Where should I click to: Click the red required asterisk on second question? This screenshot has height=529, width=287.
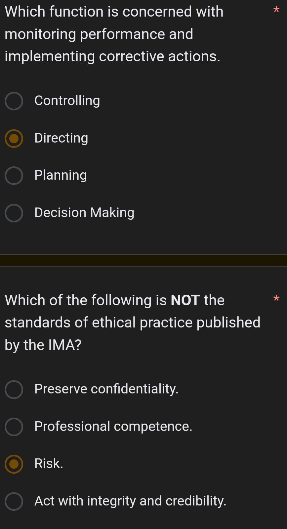click(x=277, y=299)
